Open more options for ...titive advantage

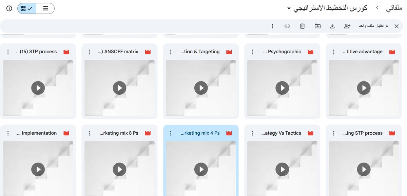coord(334,52)
